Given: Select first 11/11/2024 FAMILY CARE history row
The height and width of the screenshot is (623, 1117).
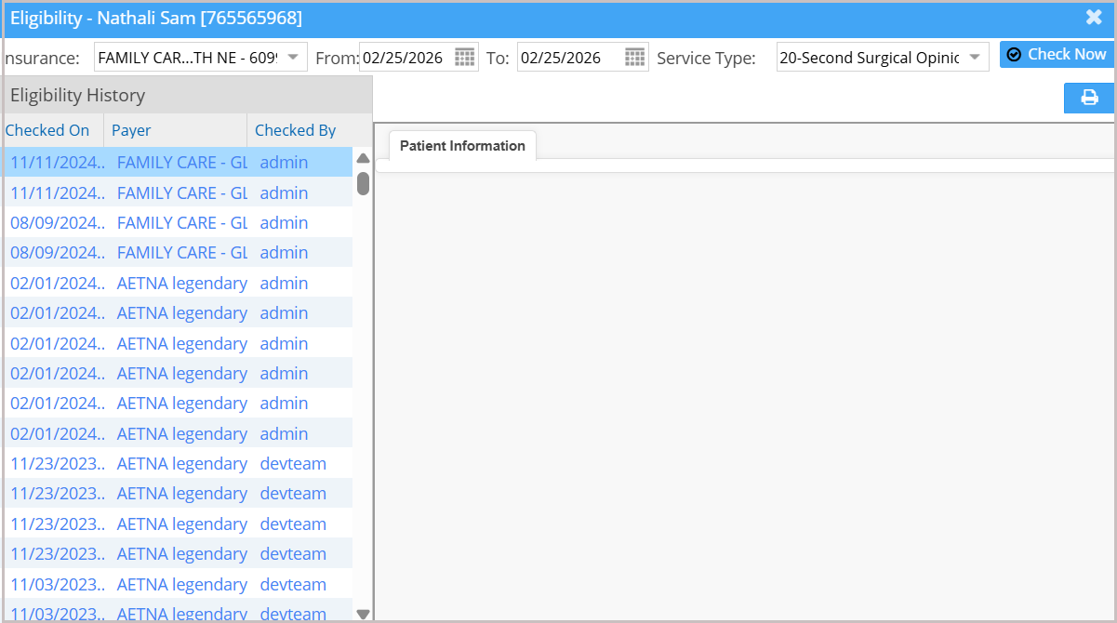Looking at the screenshot, I should [x=177, y=163].
